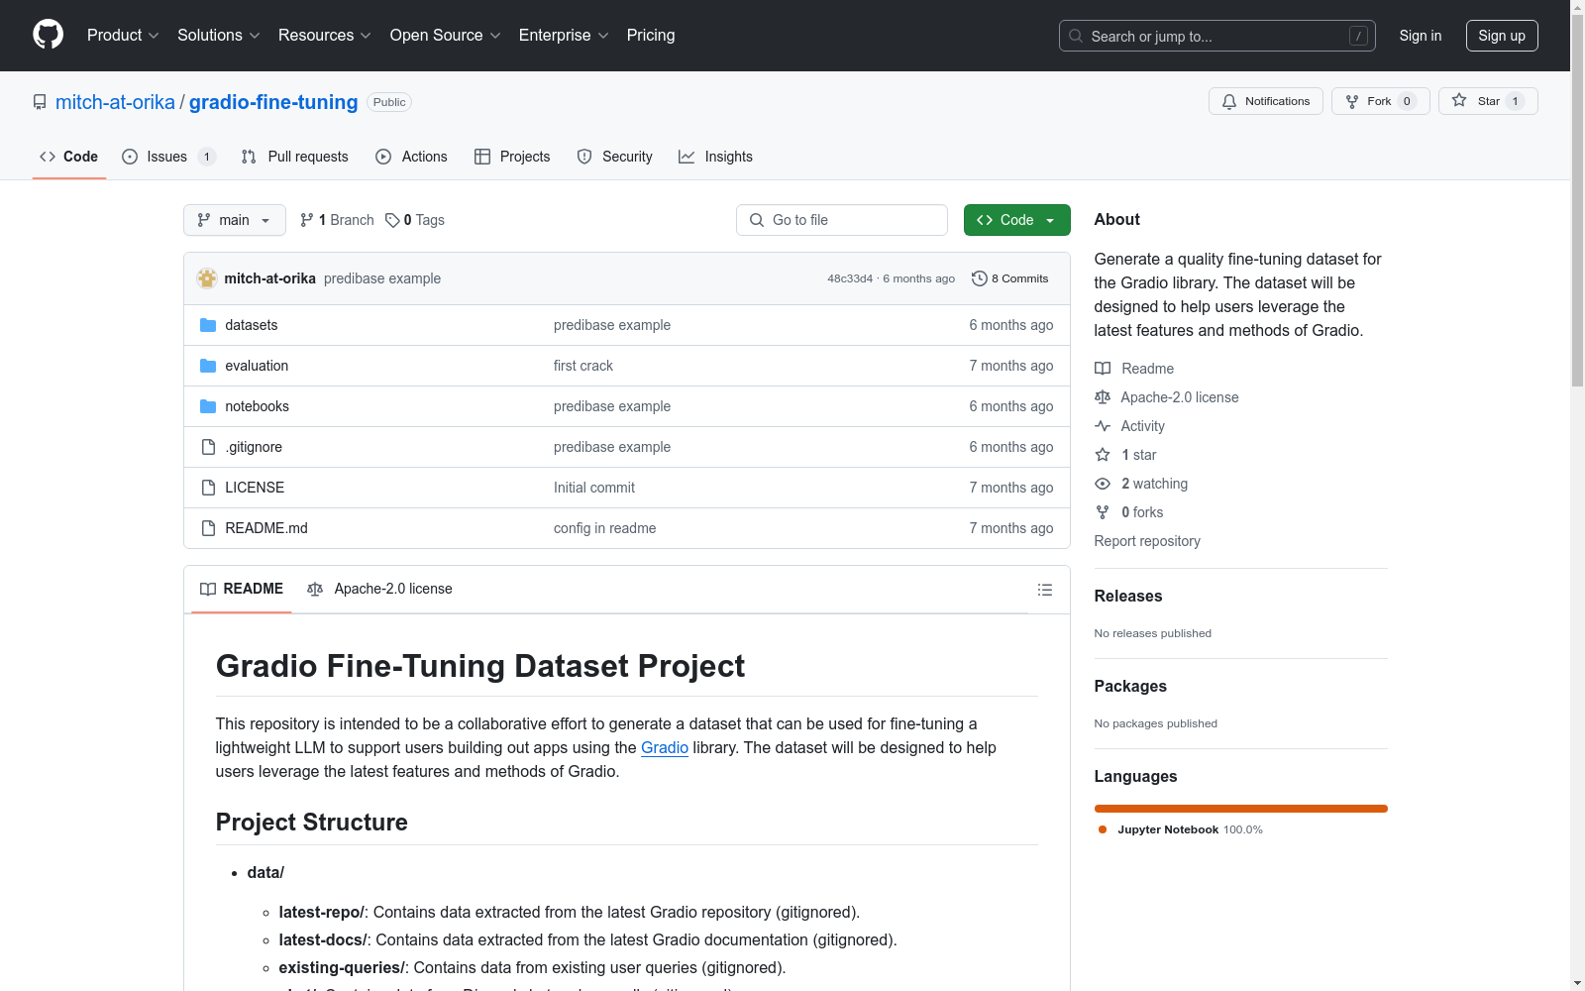Click the README.md file icon

tap(208, 528)
